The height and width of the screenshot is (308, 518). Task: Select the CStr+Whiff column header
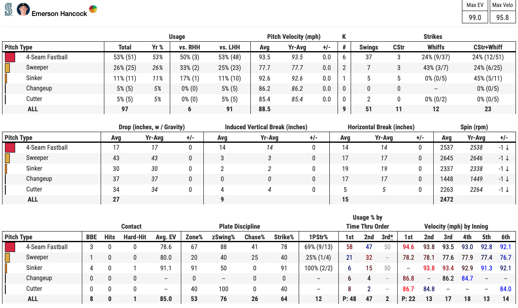click(x=488, y=47)
